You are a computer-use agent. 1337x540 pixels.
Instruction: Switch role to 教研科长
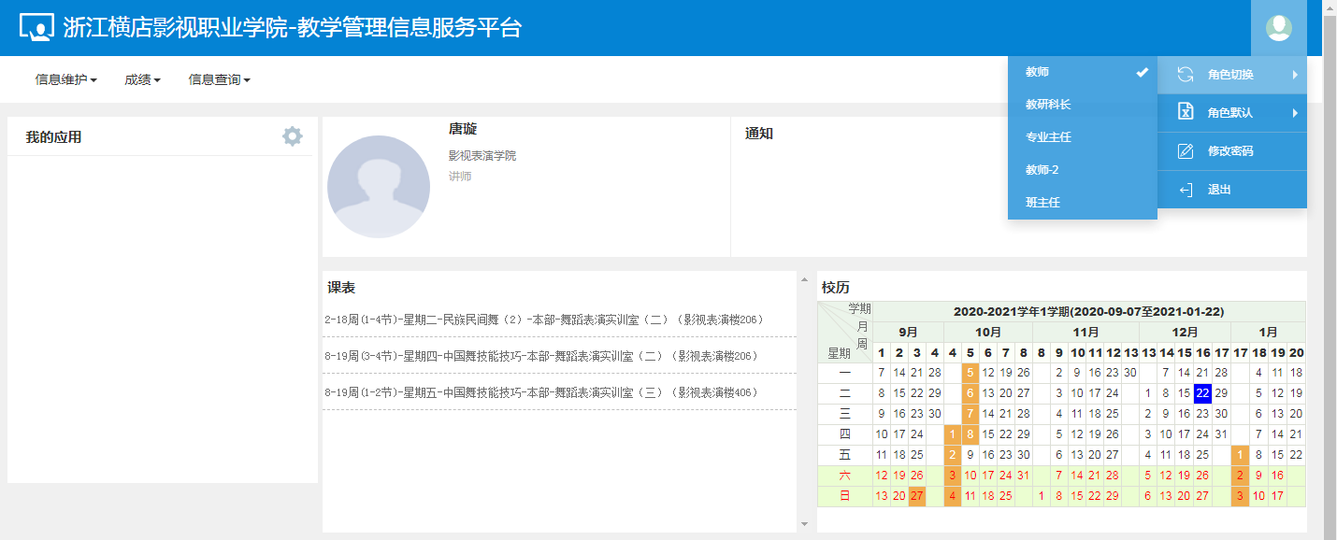point(1048,105)
